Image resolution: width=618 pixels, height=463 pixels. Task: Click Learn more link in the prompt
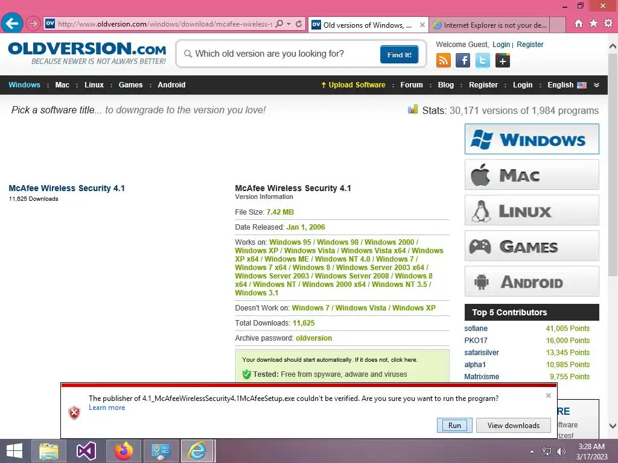click(x=107, y=408)
